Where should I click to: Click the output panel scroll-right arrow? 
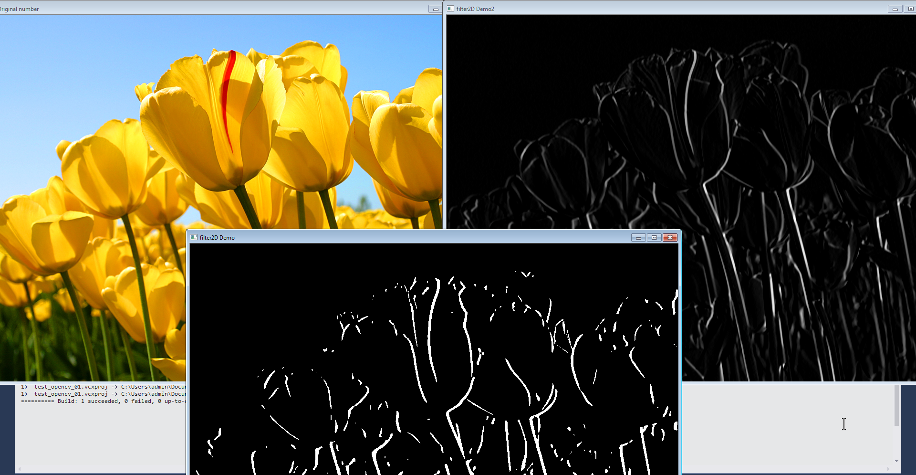[888, 469]
